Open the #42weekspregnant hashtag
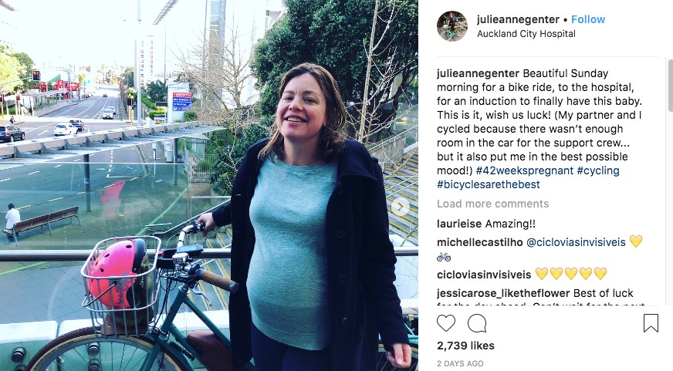 pyautogui.click(x=525, y=170)
